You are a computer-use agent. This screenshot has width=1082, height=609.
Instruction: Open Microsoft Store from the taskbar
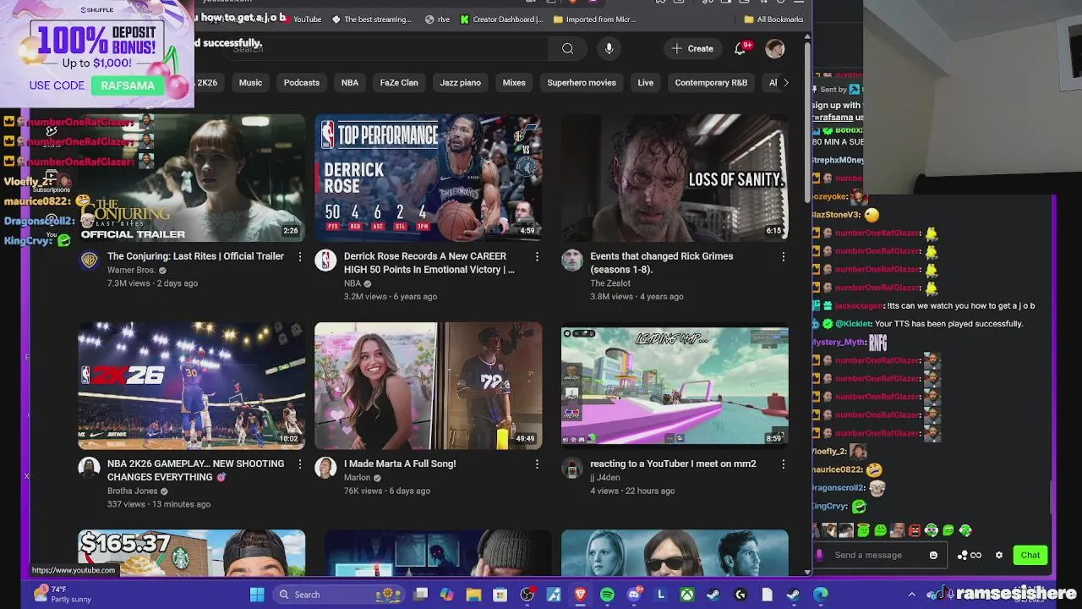[x=500, y=595]
